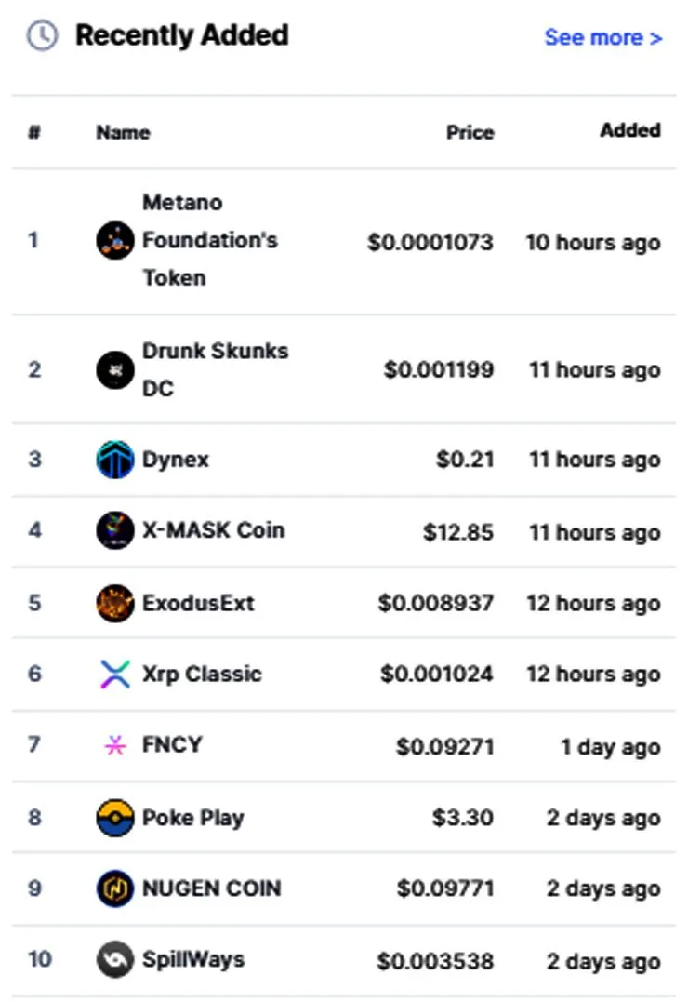Sort by the Added column header
Viewport: 688px width, 1002px height.
630,130
